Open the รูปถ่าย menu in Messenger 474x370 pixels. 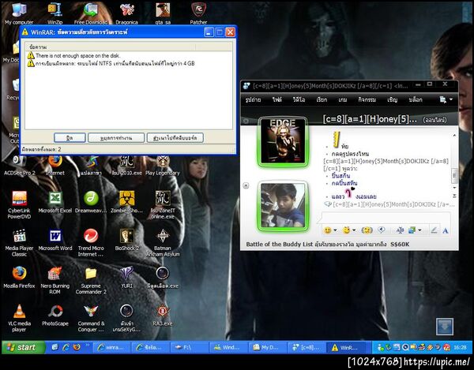(x=253, y=99)
